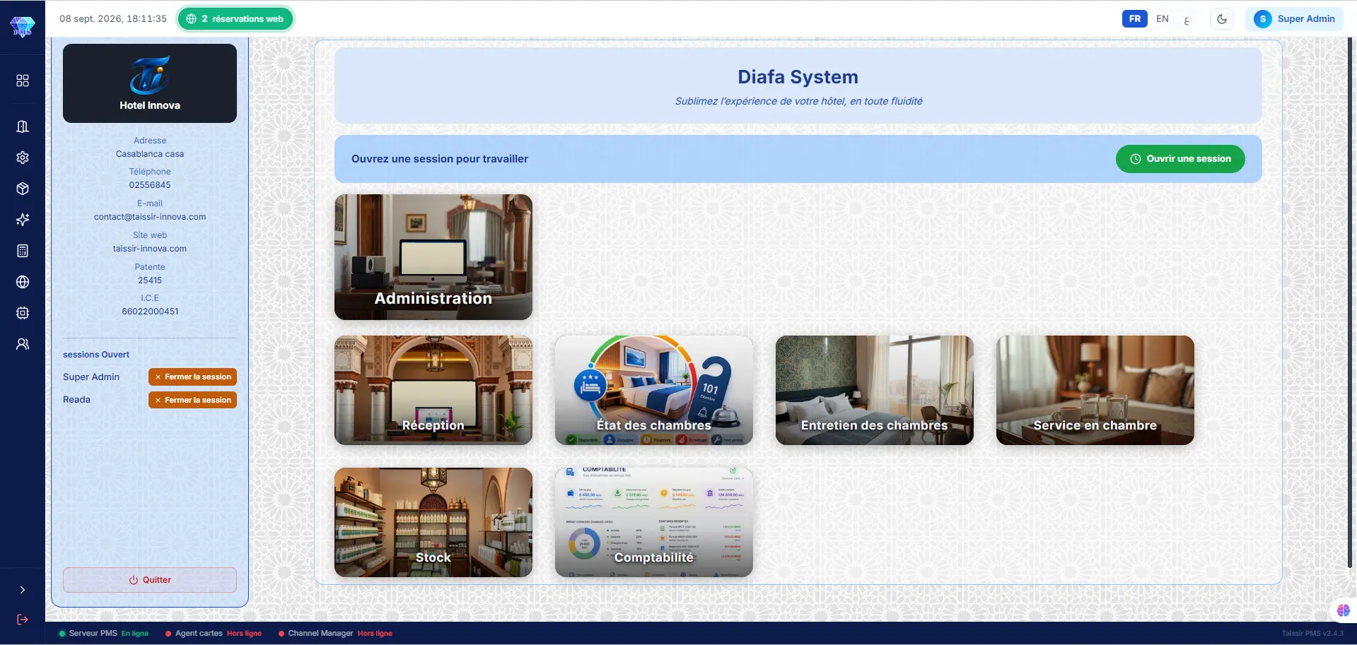This screenshot has height=645, width=1357.
Task: Click the phone number 02556845
Action: [x=150, y=185]
